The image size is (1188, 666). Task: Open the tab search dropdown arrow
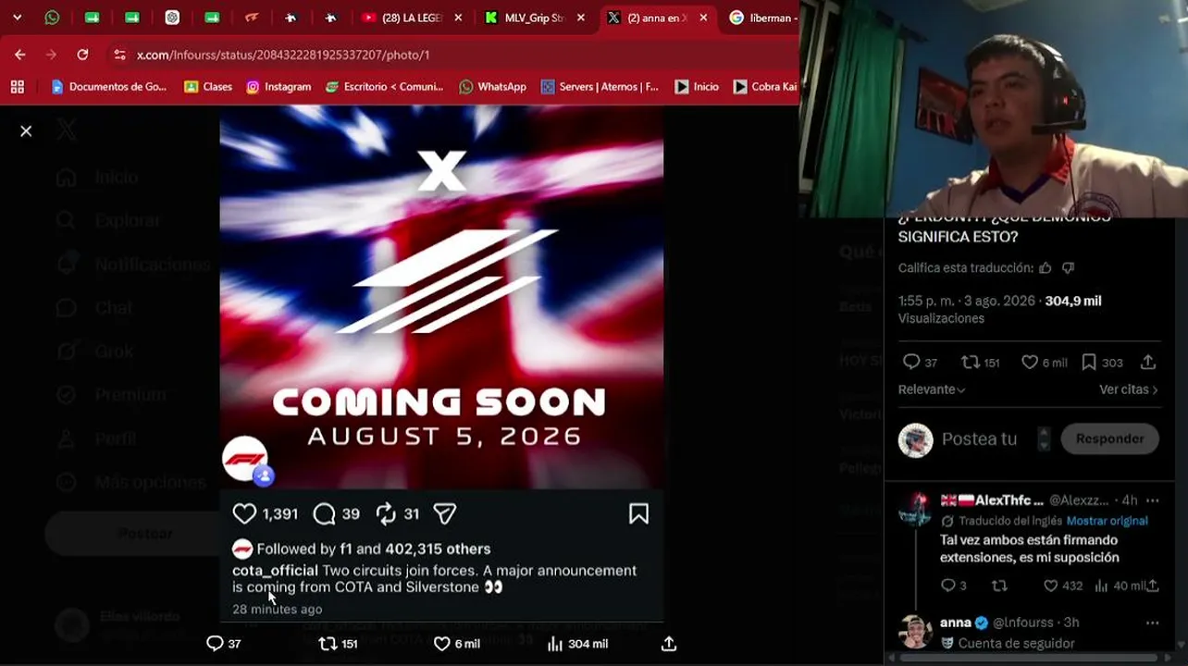click(x=17, y=18)
